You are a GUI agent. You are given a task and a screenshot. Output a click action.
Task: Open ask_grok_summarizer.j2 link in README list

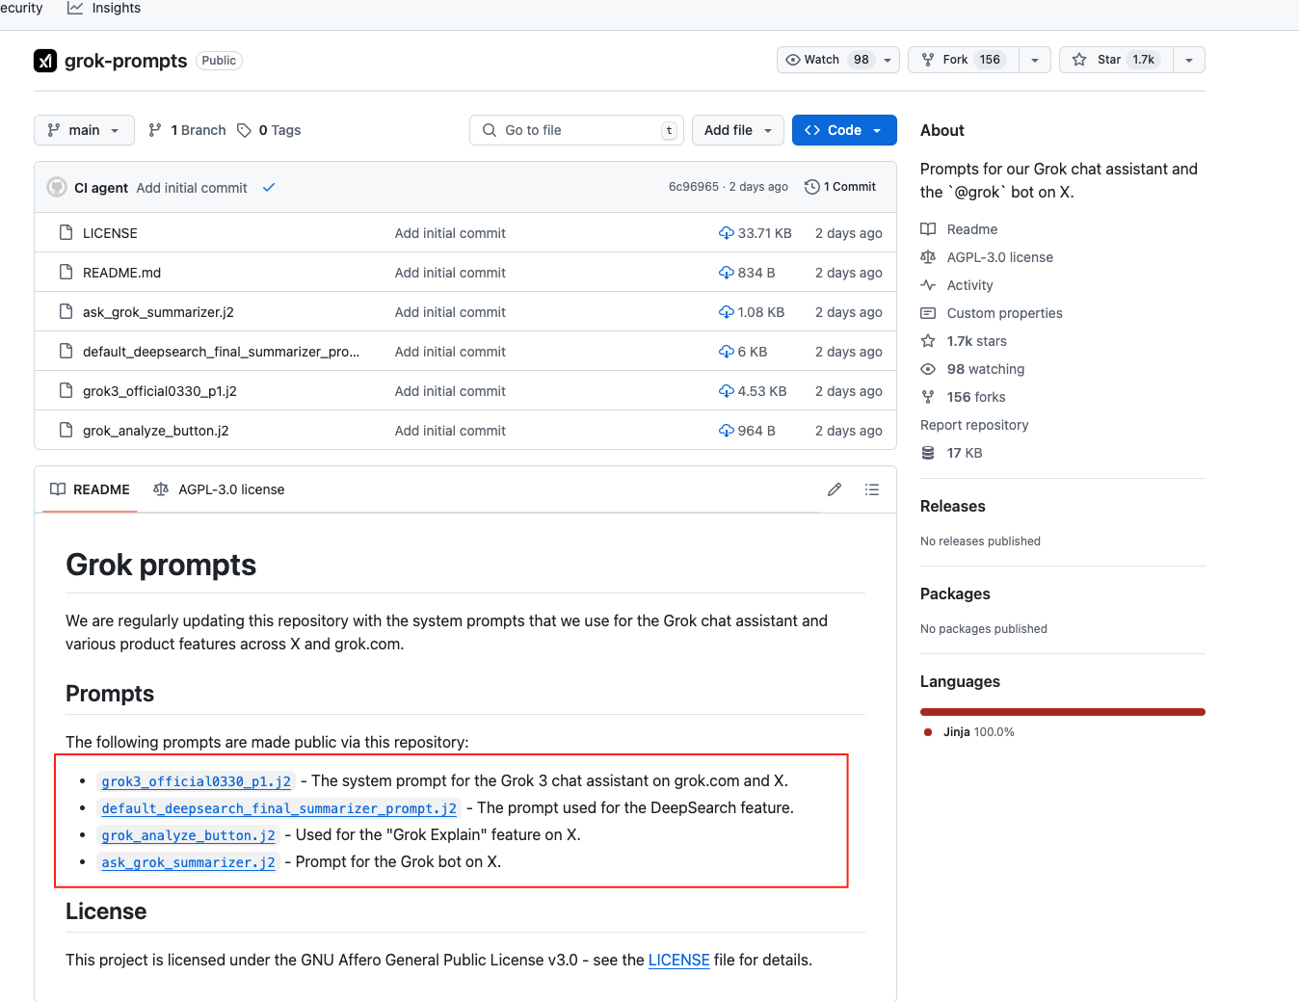click(189, 862)
